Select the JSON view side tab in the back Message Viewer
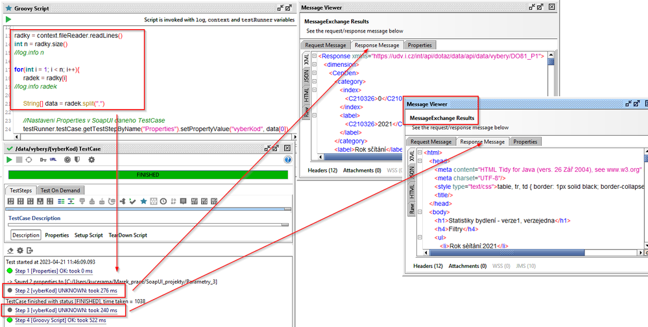The image size is (648, 327). 306,77
